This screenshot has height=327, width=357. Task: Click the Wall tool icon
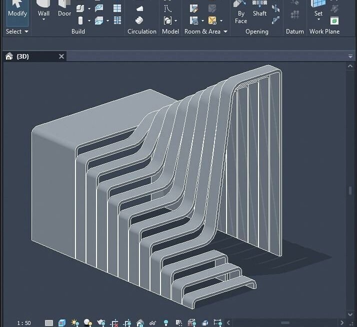tap(44, 5)
